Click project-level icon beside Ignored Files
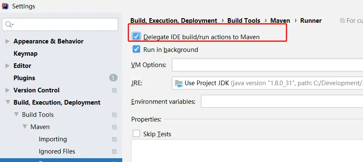Viewport: 363px width, 162px height. (114, 151)
